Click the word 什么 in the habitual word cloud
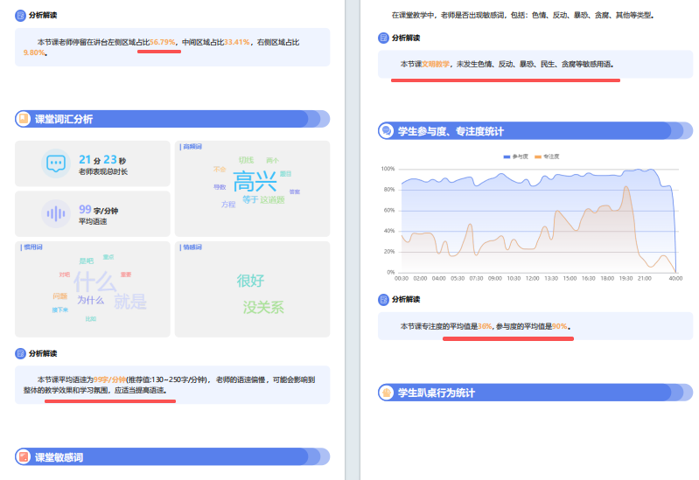The width and height of the screenshot is (699, 480). click(x=94, y=282)
